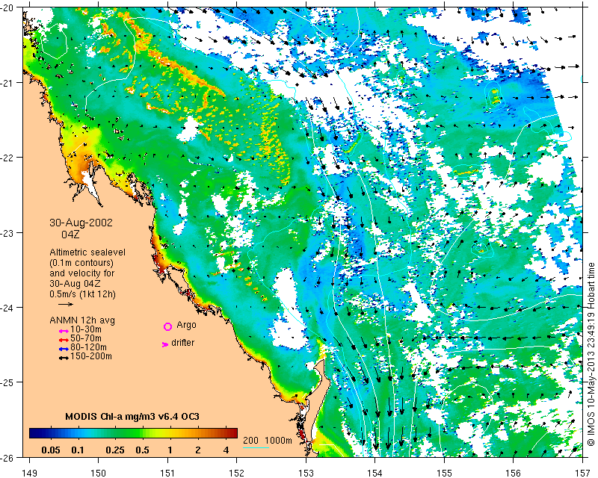Click the dark red end of colorbar
Image resolution: width=598 pixels, height=478 pixels.
click(233, 433)
